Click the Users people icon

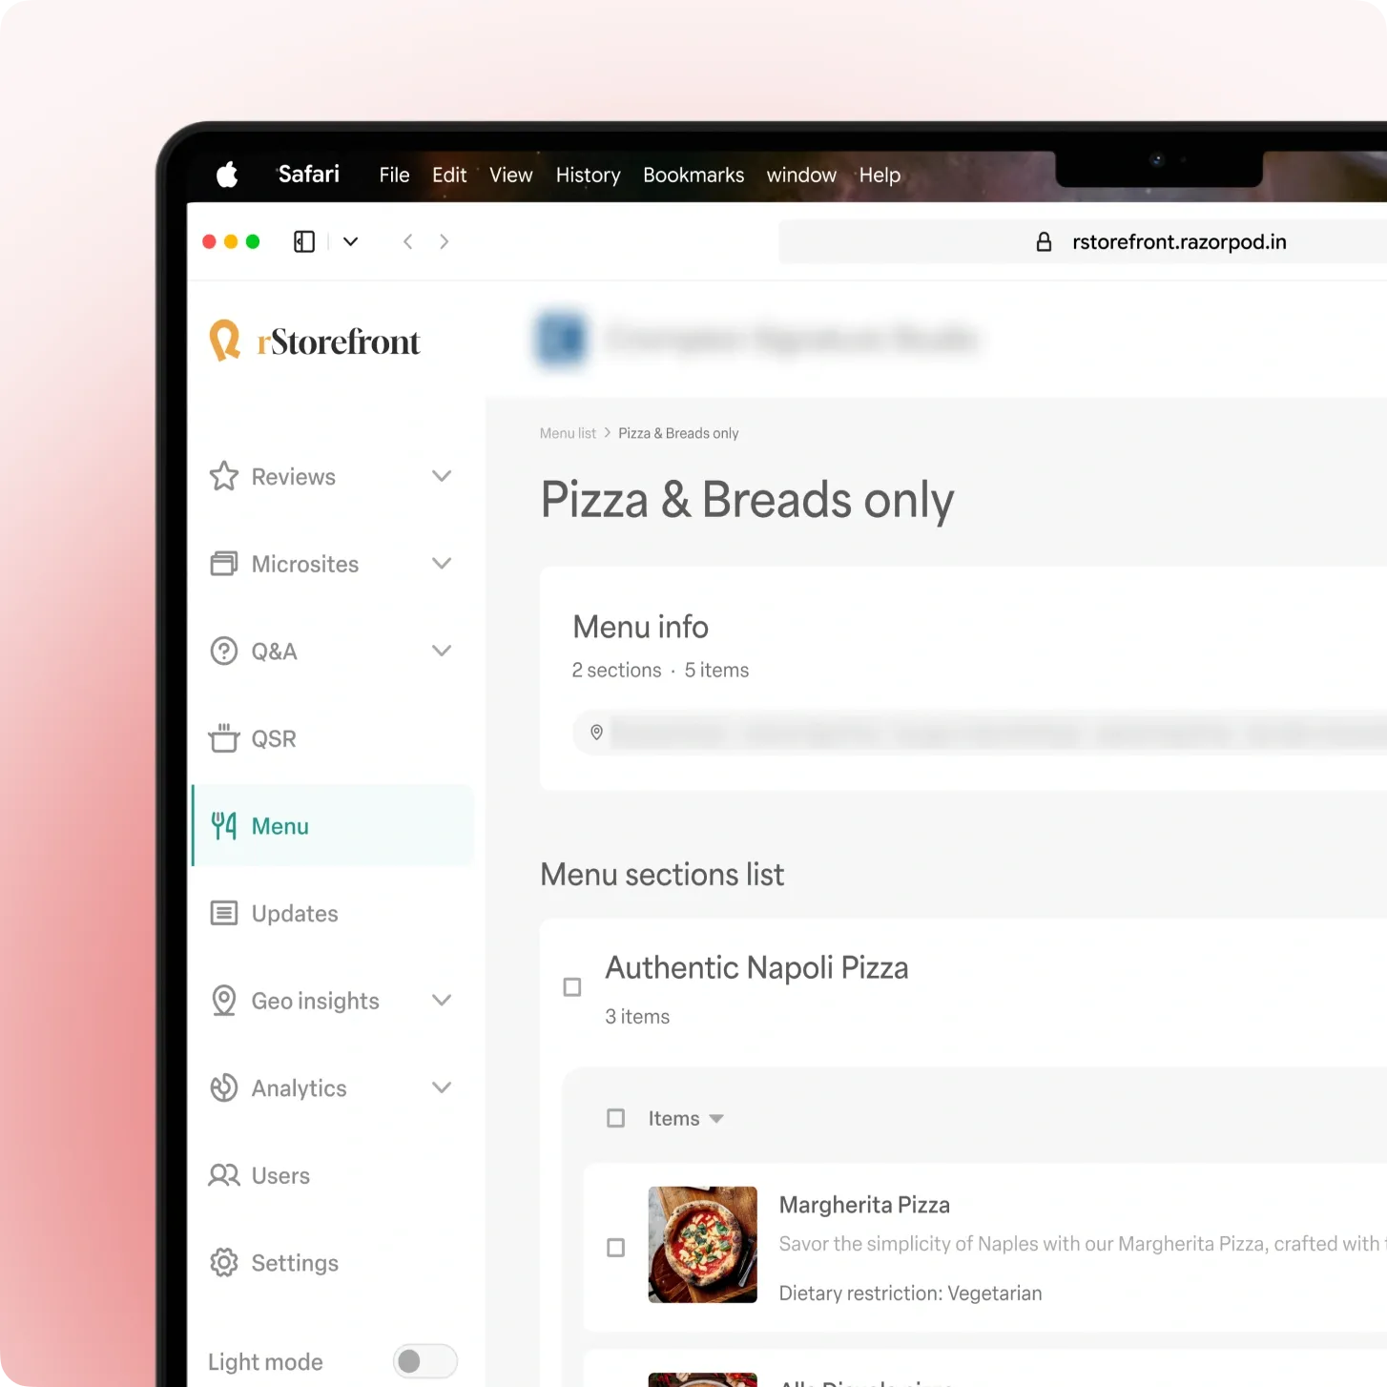(x=224, y=1175)
